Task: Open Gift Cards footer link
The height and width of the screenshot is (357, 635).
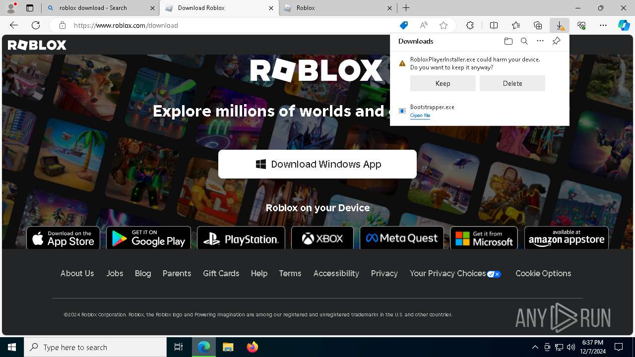Action: pyautogui.click(x=221, y=273)
